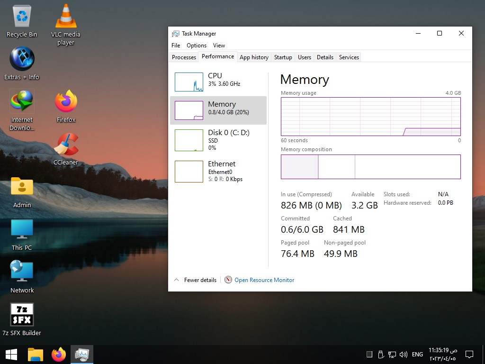Viewport: 485px width, 364px height.
Task: Click the Extras + Info desktop icon
Action: click(x=22, y=64)
